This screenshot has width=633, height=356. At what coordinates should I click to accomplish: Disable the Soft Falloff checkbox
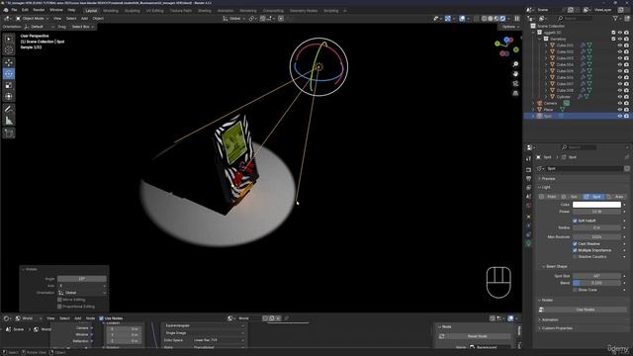pyautogui.click(x=575, y=221)
